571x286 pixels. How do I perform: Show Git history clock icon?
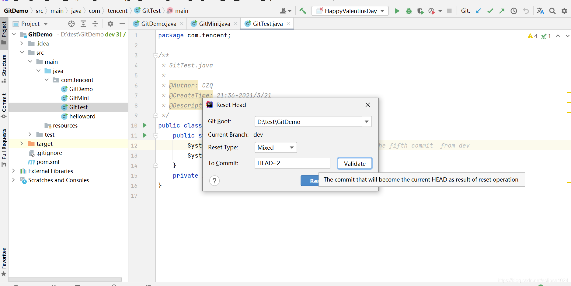coord(514,11)
